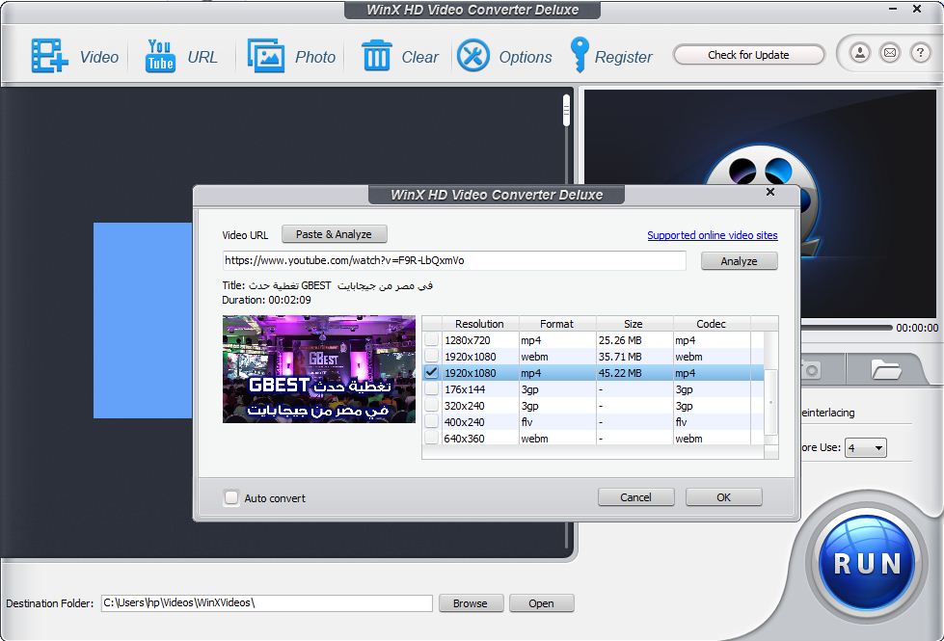Sort by the Resolution column header
This screenshot has height=641, width=944.
479,324
